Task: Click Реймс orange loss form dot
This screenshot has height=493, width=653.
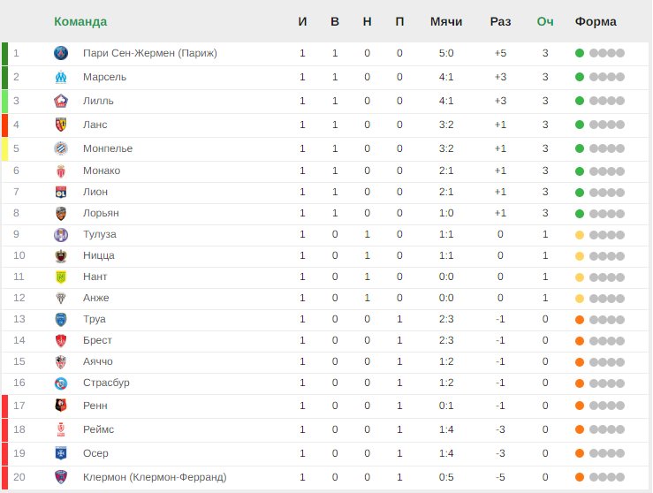Action: click(580, 429)
